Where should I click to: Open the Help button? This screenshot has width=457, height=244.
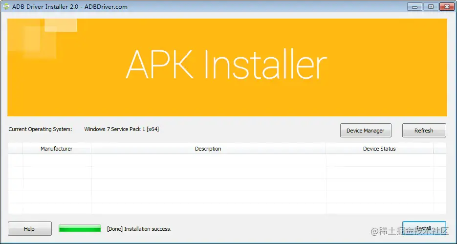point(29,228)
